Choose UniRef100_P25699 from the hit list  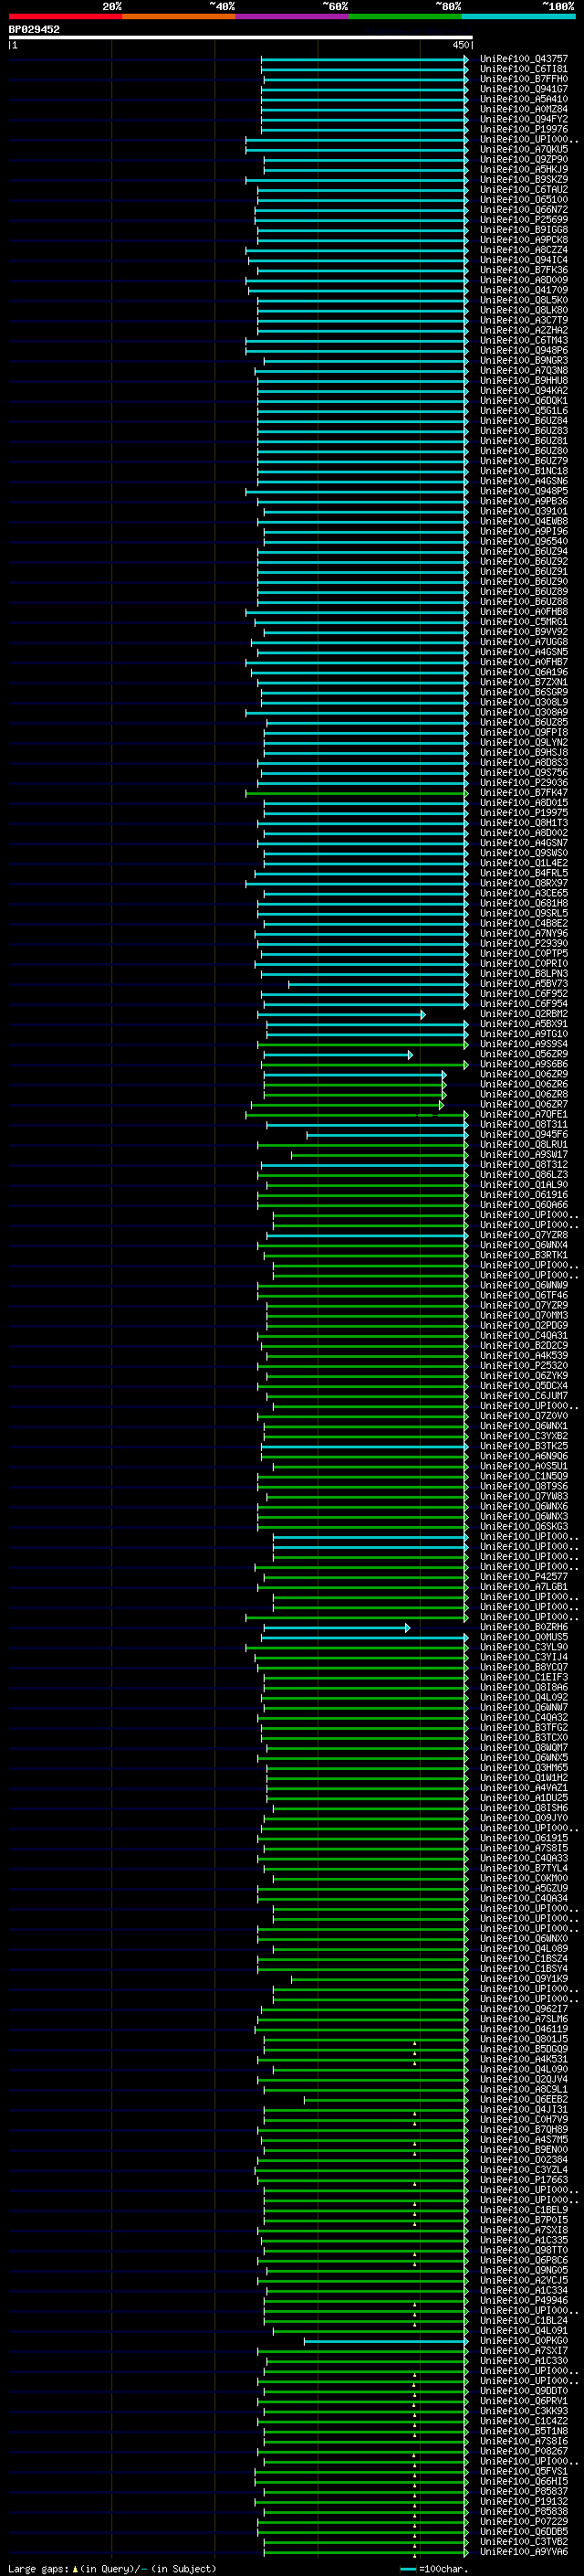pyautogui.click(x=524, y=220)
